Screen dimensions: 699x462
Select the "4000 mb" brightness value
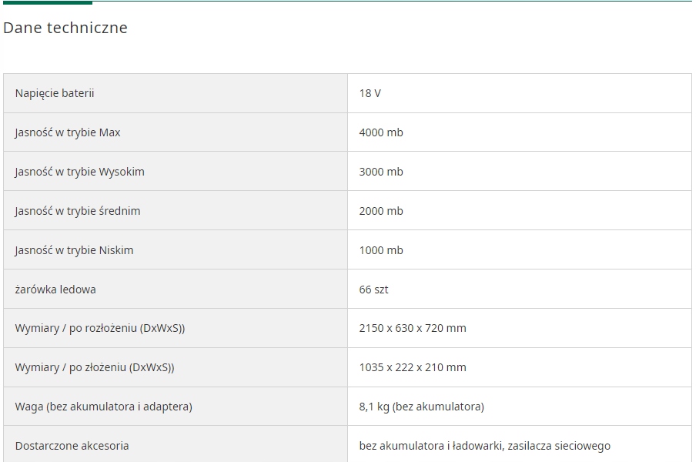coord(381,132)
